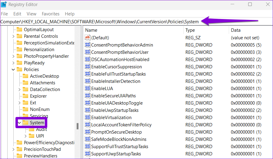
Task: Collapse the System key
Action: tap(19, 123)
